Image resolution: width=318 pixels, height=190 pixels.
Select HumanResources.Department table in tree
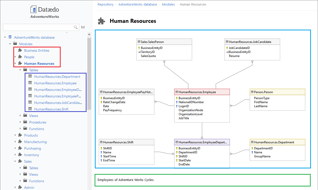tap(57, 77)
